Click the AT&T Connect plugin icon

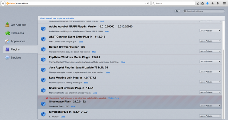point(43,39)
